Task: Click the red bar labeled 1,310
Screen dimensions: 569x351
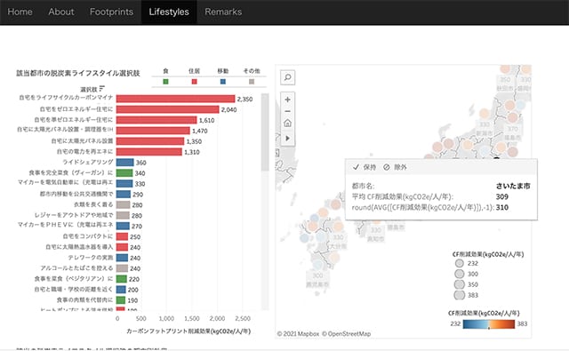Action: [149, 152]
